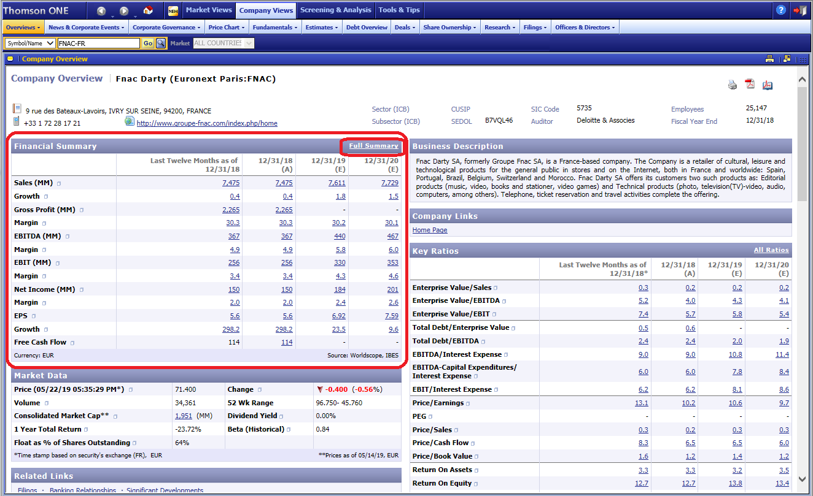Expand the Overviews menu dropdown
Viewport: 813px width, 496px height.
click(23, 27)
